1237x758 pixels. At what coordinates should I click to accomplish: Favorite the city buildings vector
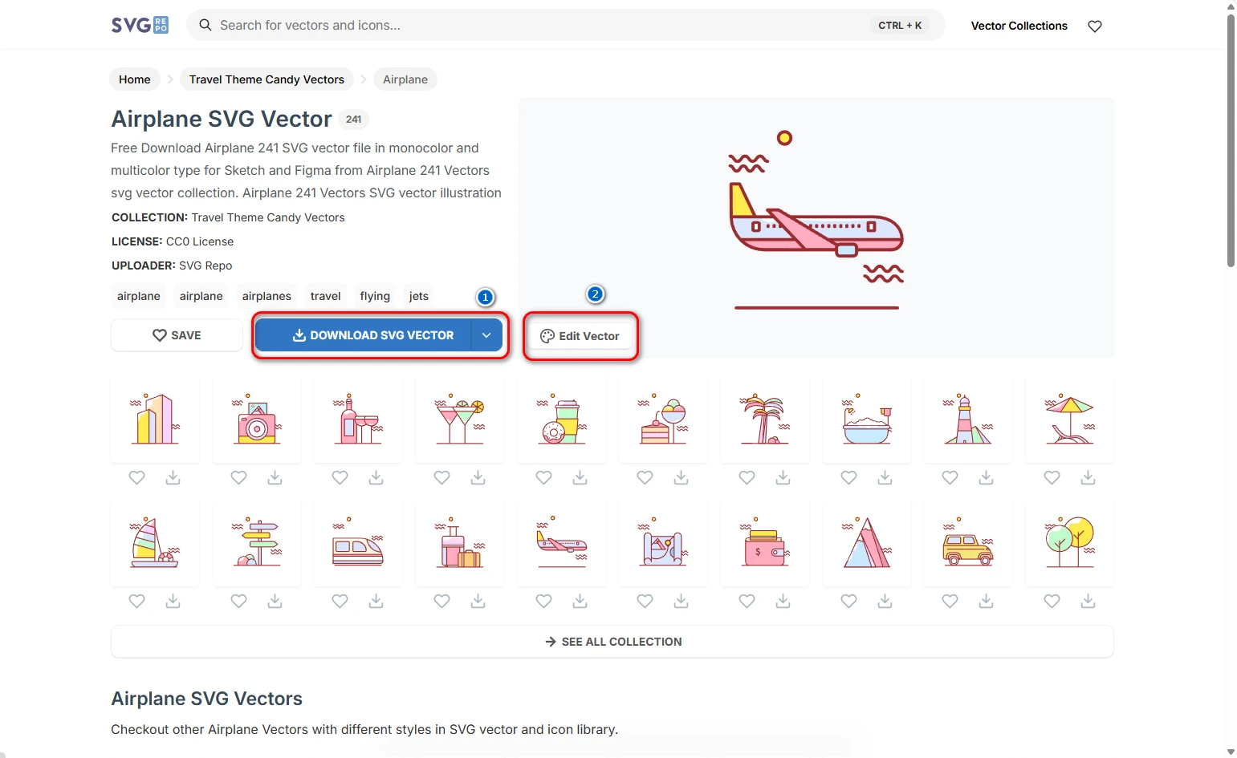[137, 478]
